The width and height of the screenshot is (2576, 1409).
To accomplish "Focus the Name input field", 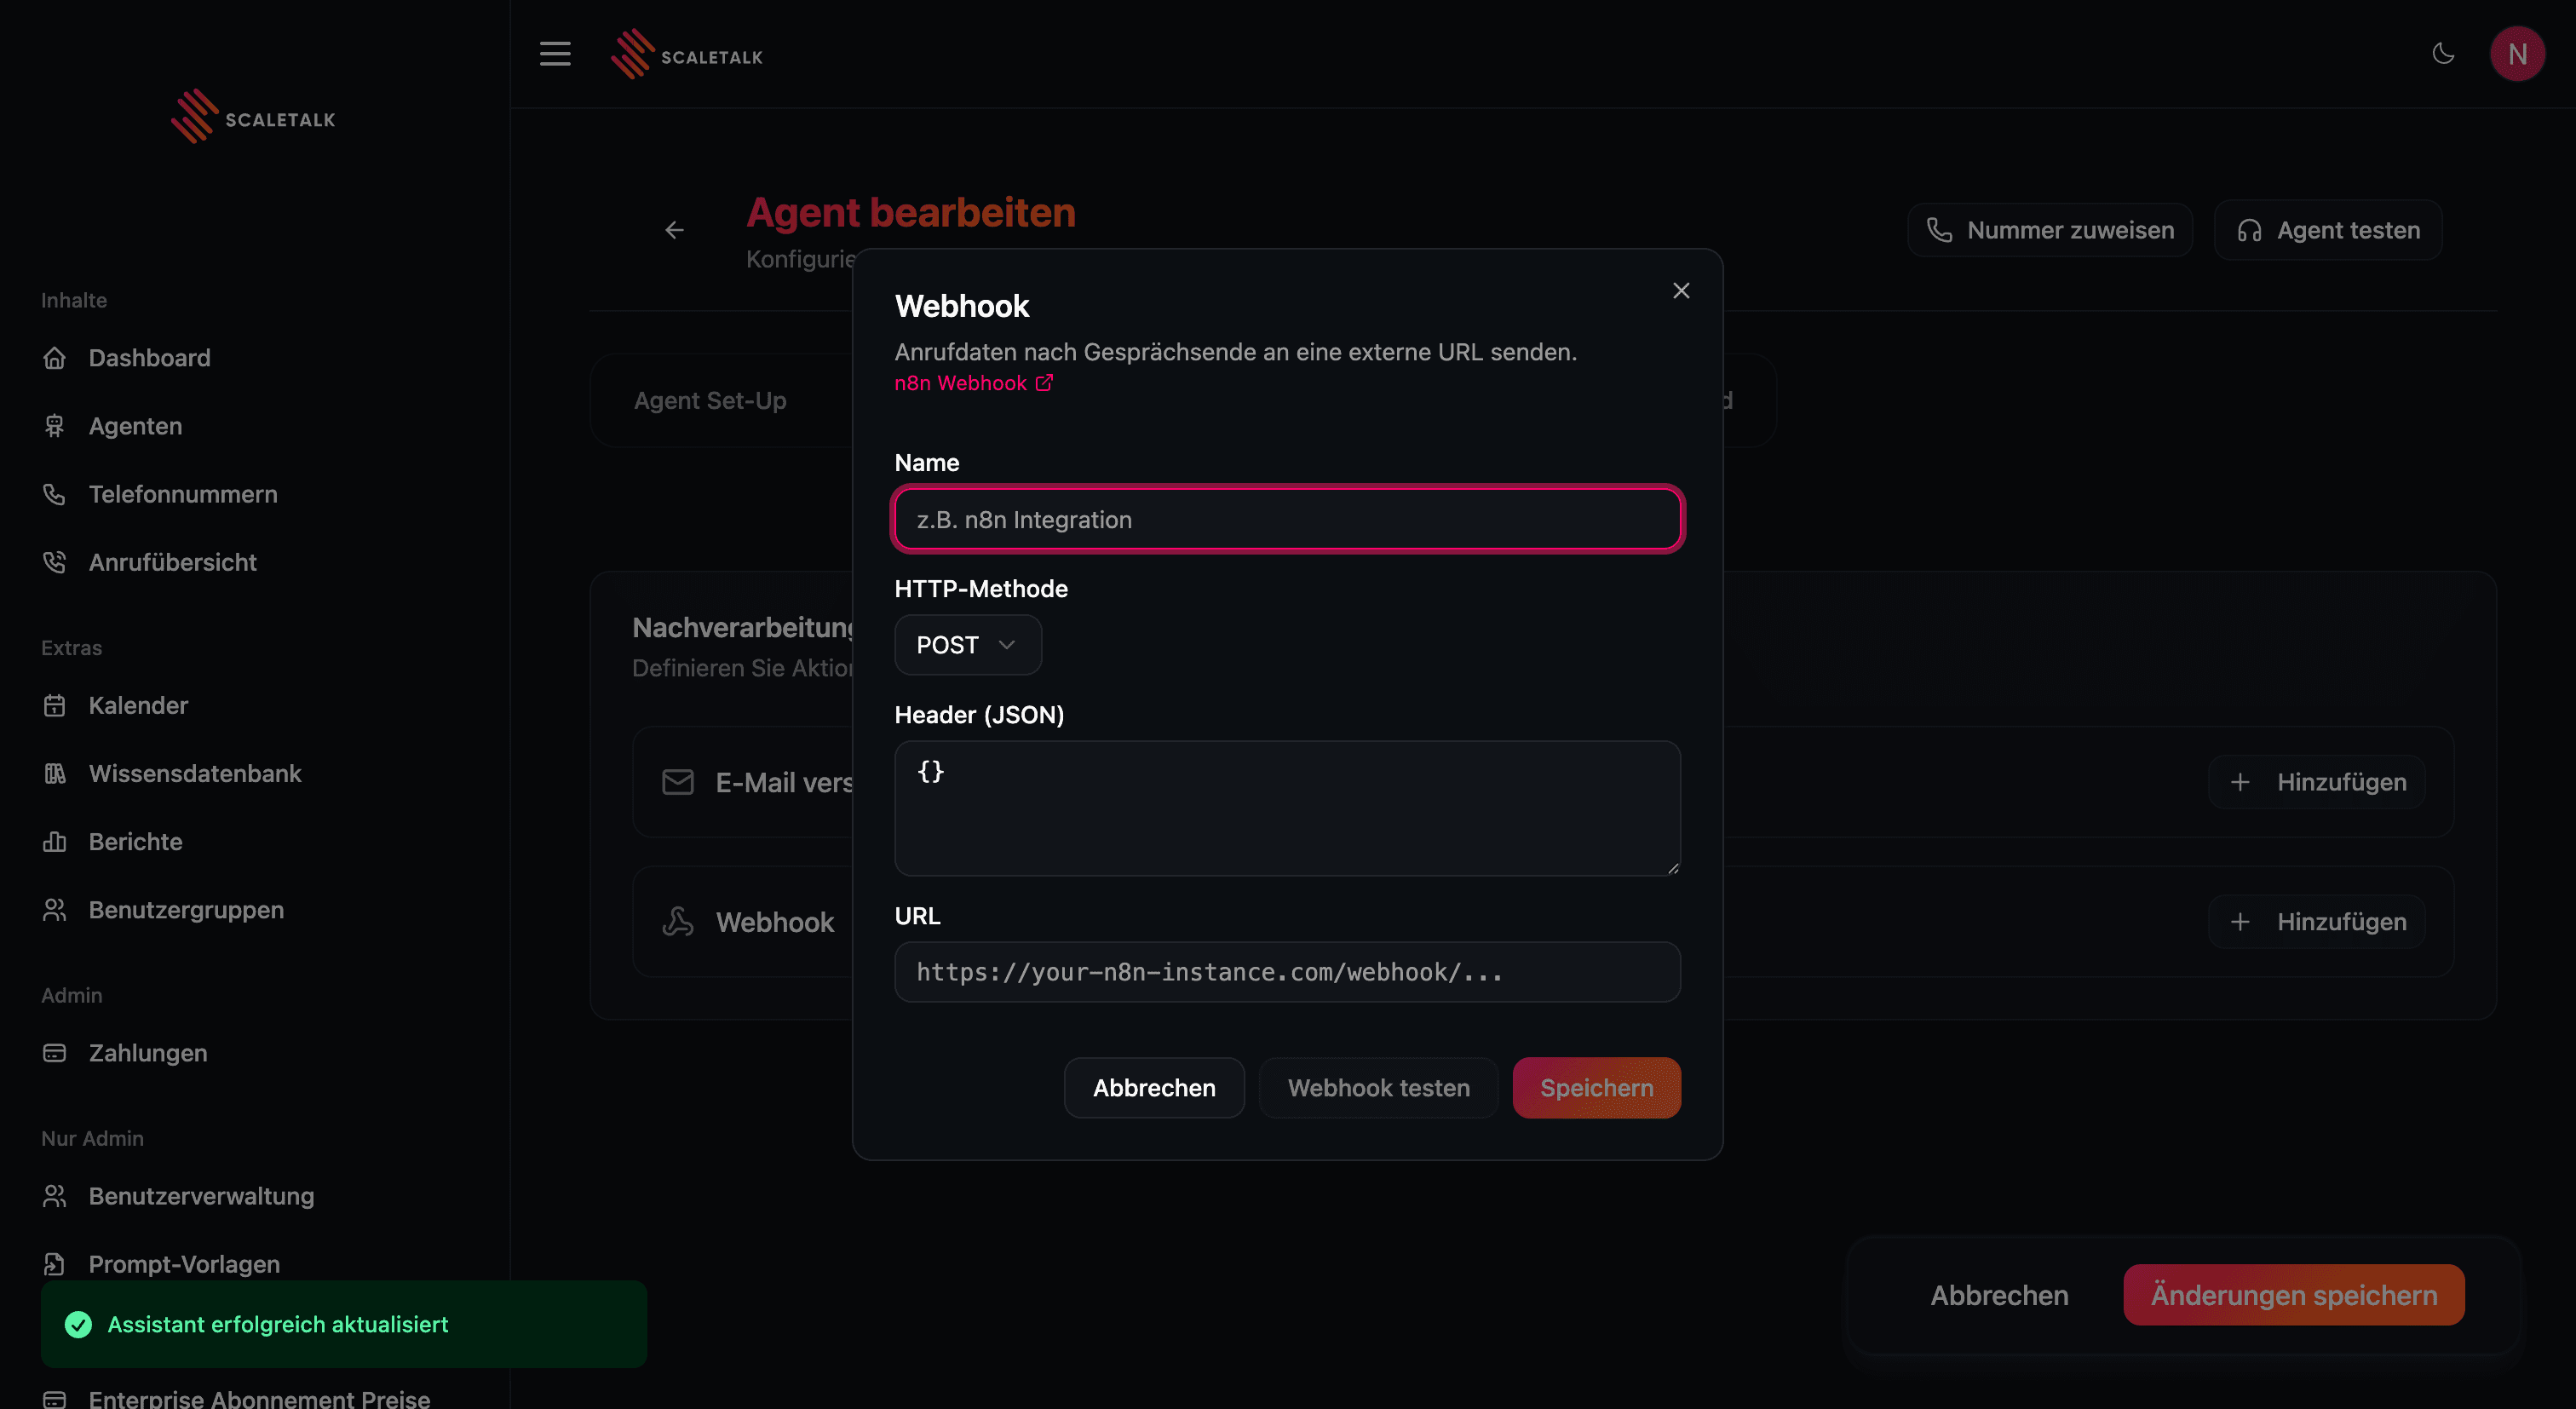I will [x=1287, y=520].
